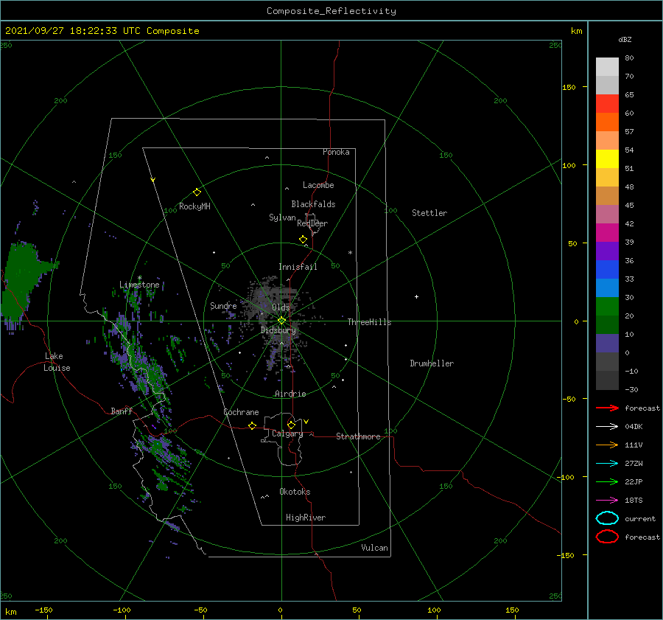The width and height of the screenshot is (663, 620).
Task: Click the Stettler city label
Action: (429, 213)
